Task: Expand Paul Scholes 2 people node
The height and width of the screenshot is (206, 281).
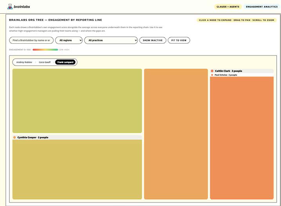Action: [x=242, y=75]
